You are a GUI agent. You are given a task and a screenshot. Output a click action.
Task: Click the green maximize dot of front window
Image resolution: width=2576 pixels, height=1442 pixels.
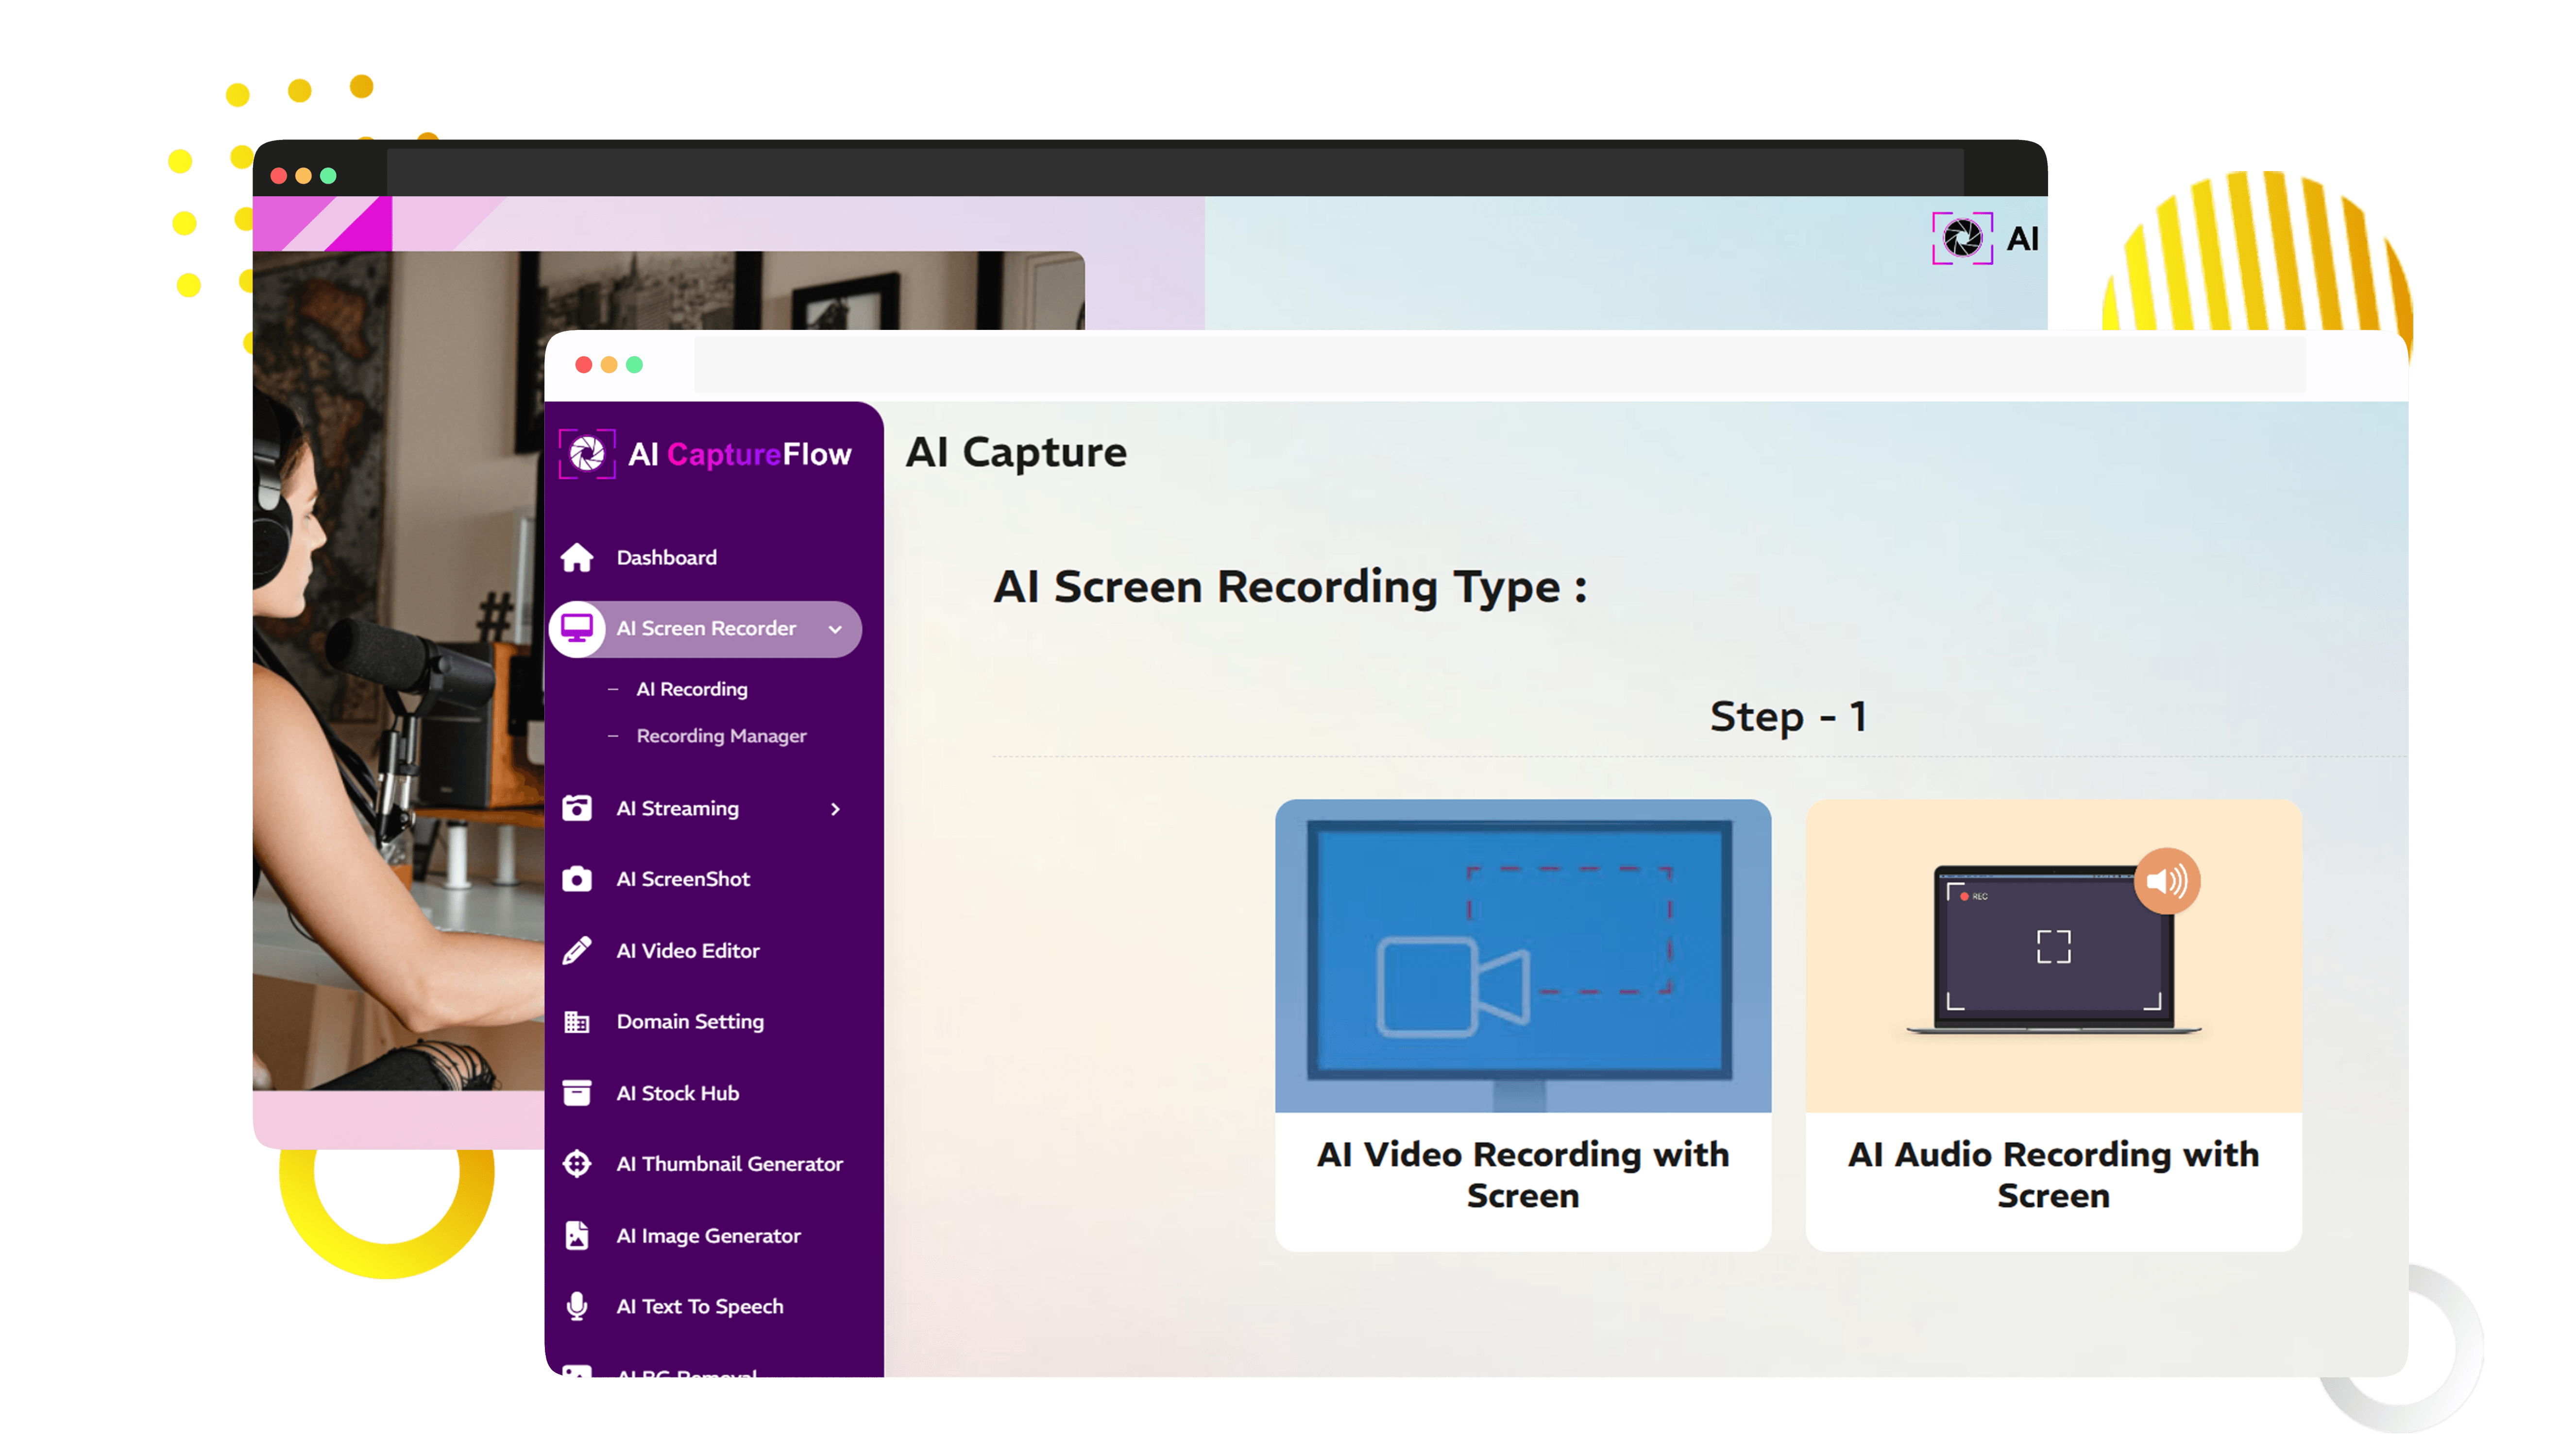pos(634,364)
